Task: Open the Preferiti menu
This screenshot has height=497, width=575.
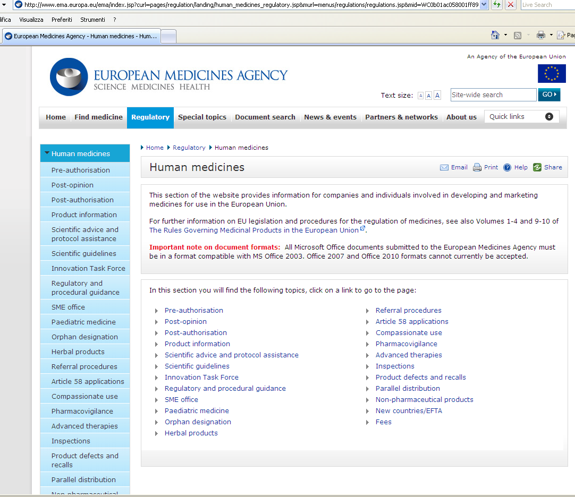Action: point(62,20)
